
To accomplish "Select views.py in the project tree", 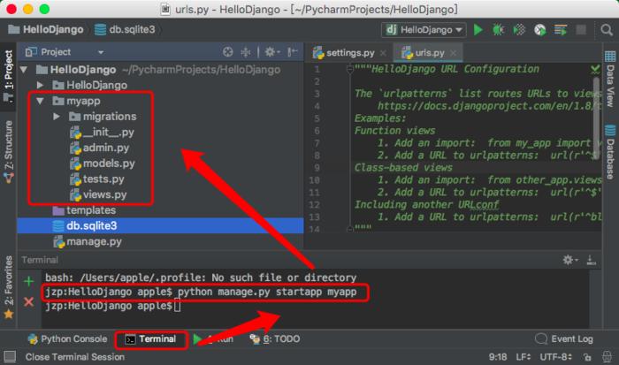I will coord(98,194).
